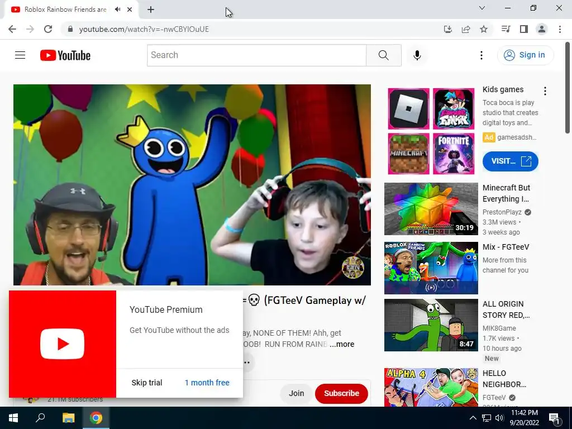Image resolution: width=572 pixels, height=429 pixels.
Task: Reload the page with refresh icon
Action: pos(48,29)
